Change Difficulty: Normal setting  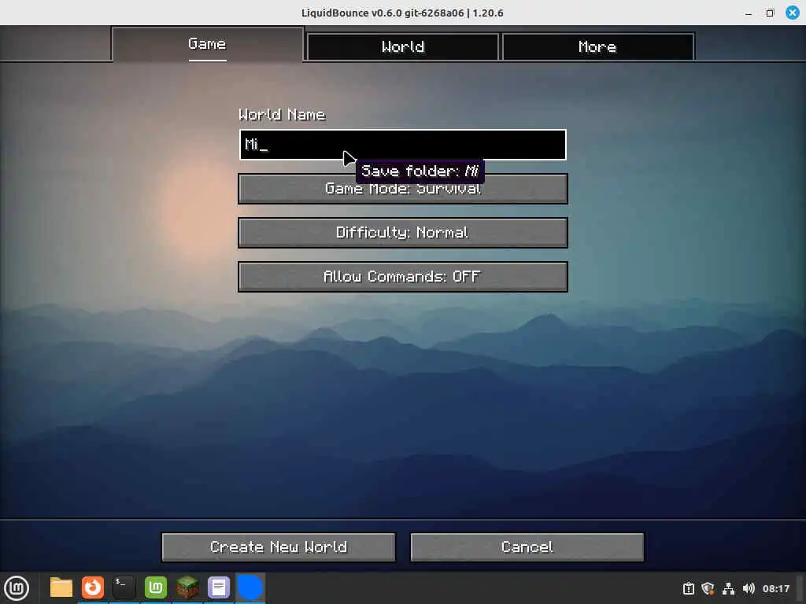402,233
